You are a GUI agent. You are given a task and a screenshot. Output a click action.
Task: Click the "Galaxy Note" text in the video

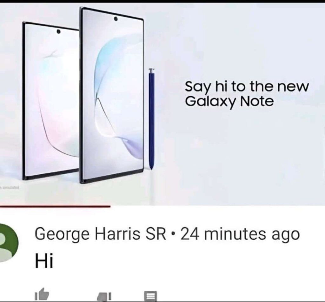[x=229, y=101]
